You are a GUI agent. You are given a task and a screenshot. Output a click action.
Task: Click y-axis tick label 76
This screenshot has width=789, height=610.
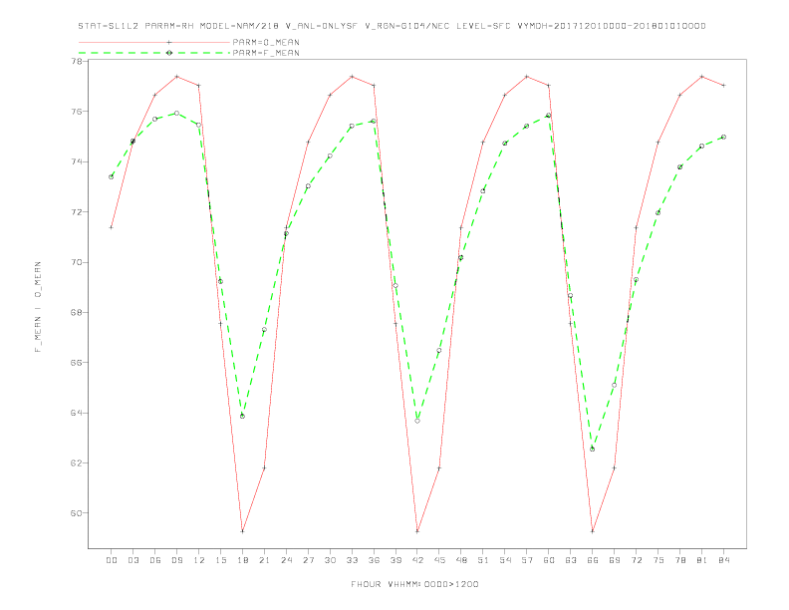point(76,112)
